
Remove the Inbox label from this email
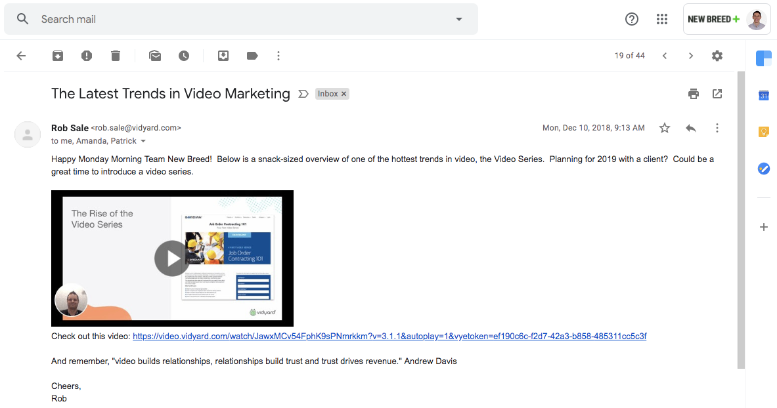point(344,94)
